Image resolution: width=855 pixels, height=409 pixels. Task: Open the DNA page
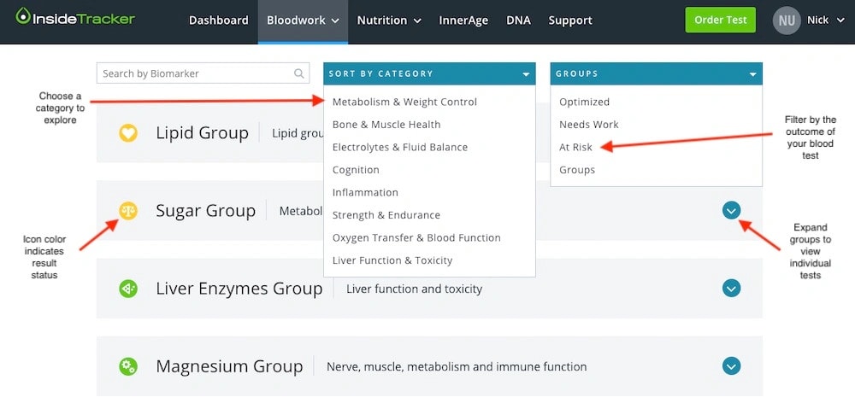[x=519, y=20]
